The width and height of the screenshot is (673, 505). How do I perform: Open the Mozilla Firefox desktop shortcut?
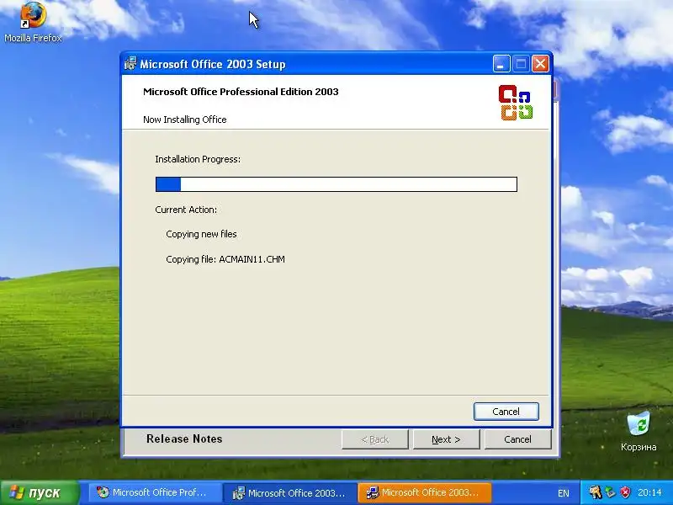(33, 22)
